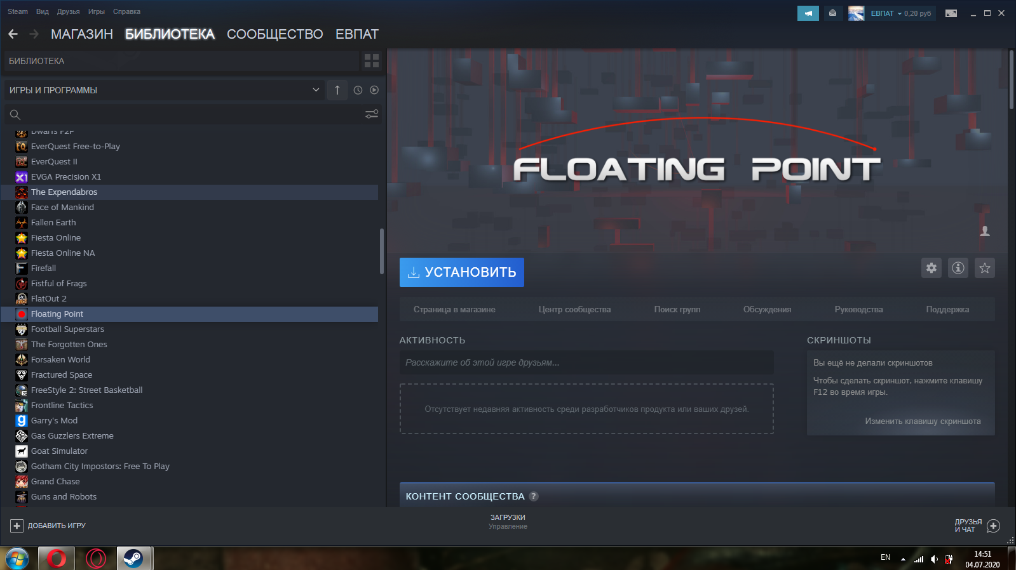1016x570 pixels.
Task: Click the sort ascending arrow icon
Action: click(x=337, y=90)
